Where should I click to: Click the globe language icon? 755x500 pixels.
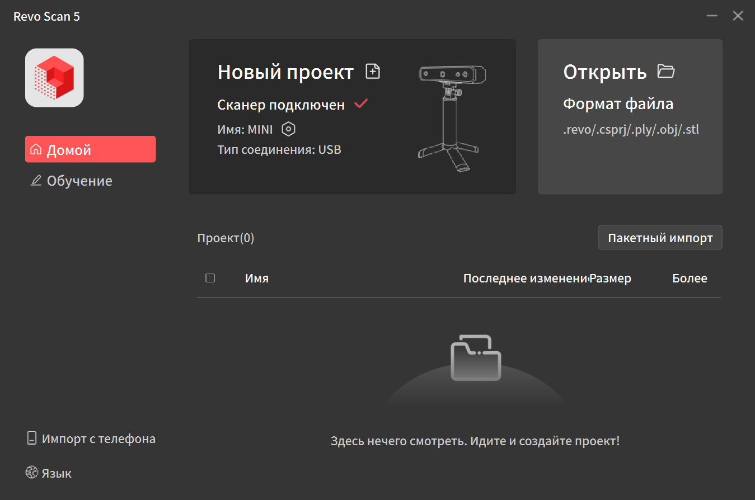tap(31, 473)
